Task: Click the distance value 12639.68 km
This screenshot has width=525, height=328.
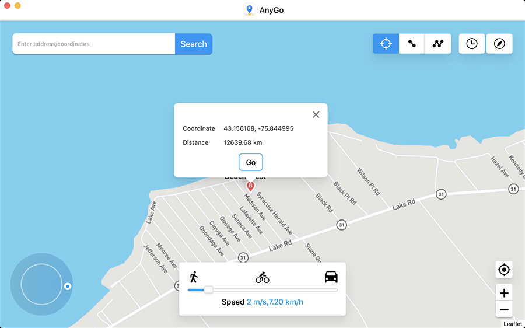Action: pos(243,142)
